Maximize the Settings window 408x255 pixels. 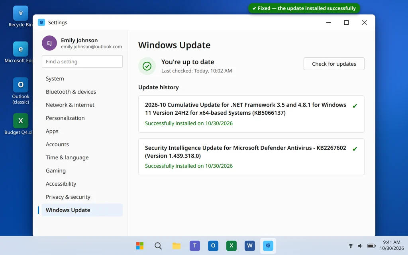(346, 22)
